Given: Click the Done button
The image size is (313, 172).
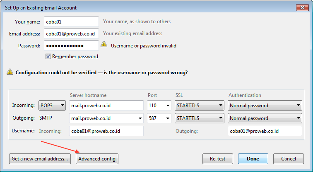Looking at the screenshot, I should pos(253,159).
